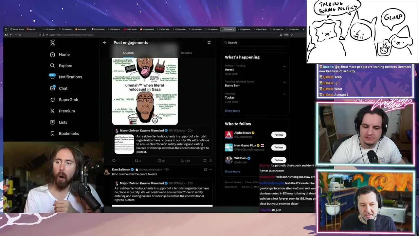This screenshot has width=419, height=236.
Task: Switch to the r/Livestreamfail browser tab
Action: [x=147, y=29]
